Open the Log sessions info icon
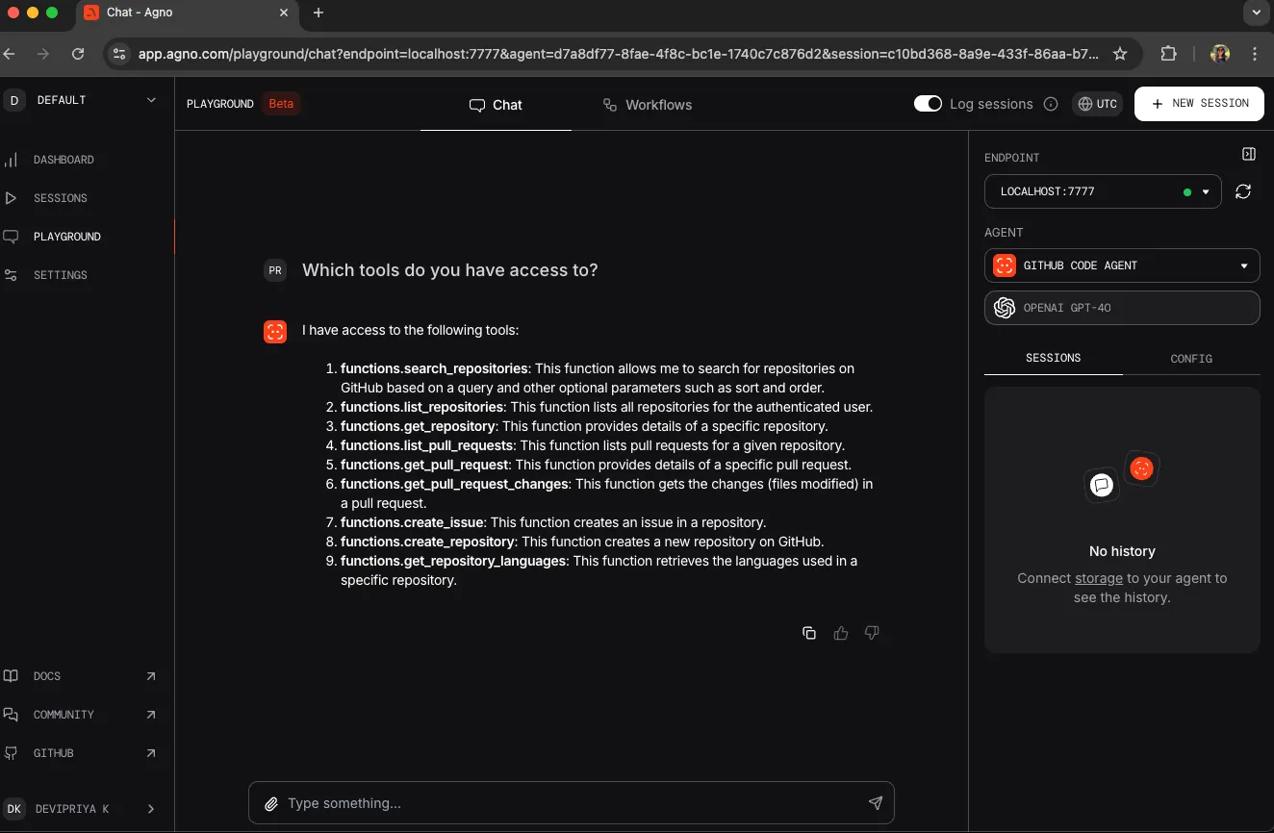 [x=1051, y=104]
